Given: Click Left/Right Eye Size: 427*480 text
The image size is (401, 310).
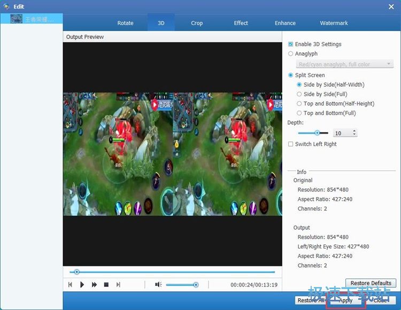Looking at the screenshot, I should [x=333, y=246].
